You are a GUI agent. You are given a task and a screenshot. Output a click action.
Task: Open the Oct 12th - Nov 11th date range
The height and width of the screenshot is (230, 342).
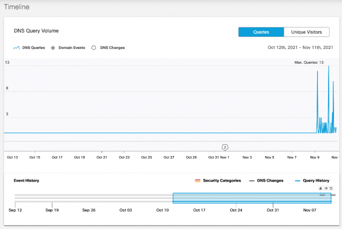300,48
